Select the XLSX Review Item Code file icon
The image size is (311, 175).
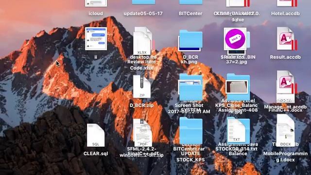click(142, 41)
